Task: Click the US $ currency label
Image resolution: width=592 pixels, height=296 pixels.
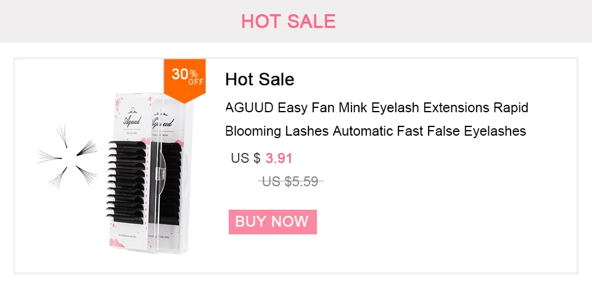Action: (x=245, y=158)
